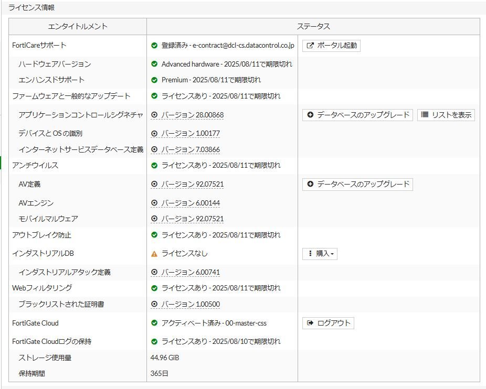Click version icon beside バージョン 28.00868

click(154, 115)
